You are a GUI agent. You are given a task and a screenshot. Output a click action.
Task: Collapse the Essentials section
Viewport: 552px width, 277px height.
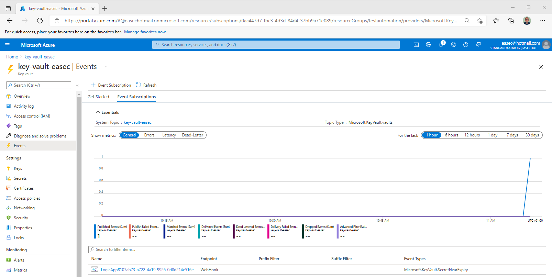click(x=98, y=112)
